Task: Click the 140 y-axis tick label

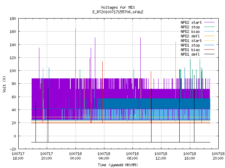Action: tap(13, 45)
